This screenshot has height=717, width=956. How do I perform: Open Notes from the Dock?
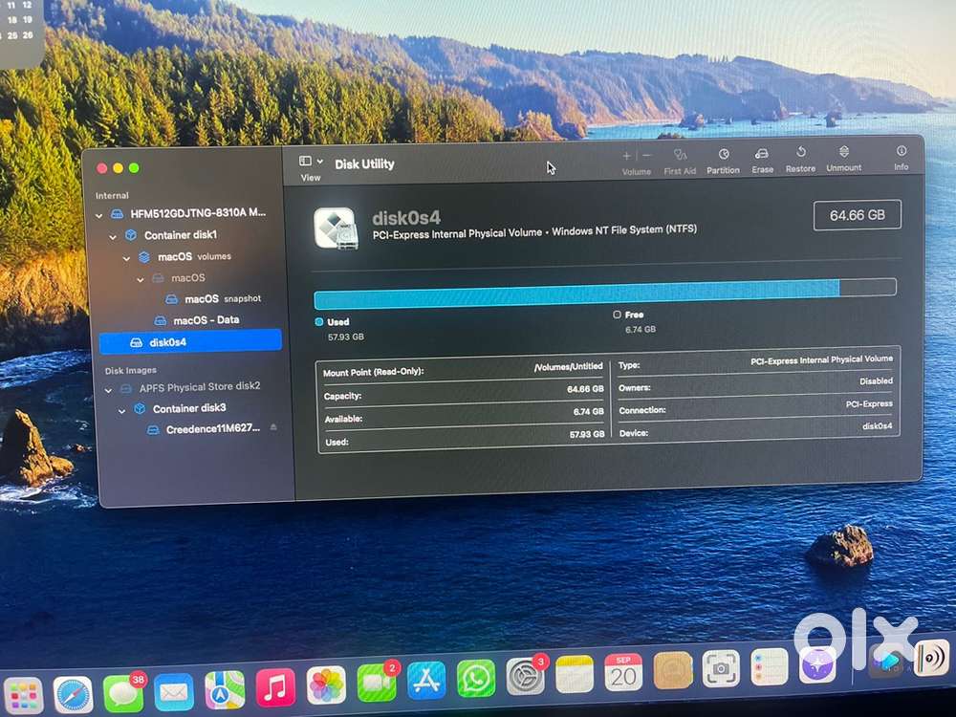(575, 674)
